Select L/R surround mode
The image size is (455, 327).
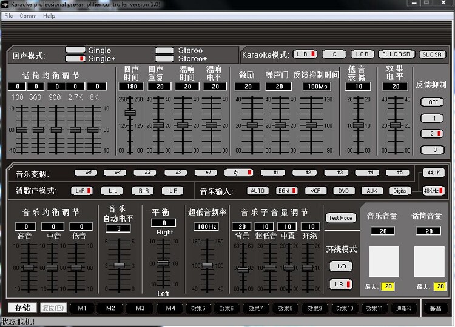[341, 266]
